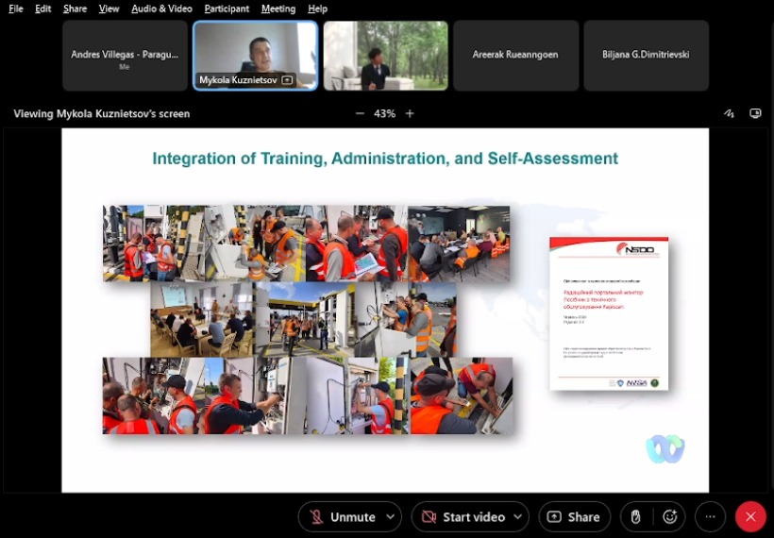Zoom in shared screen with plus icon
Image resolution: width=774 pixels, height=538 pixels.
(x=410, y=113)
